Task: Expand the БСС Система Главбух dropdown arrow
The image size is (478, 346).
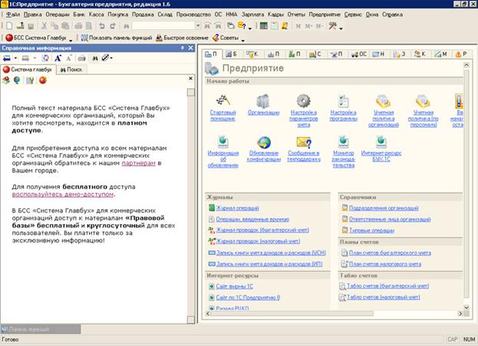Action: pyautogui.click(x=71, y=40)
